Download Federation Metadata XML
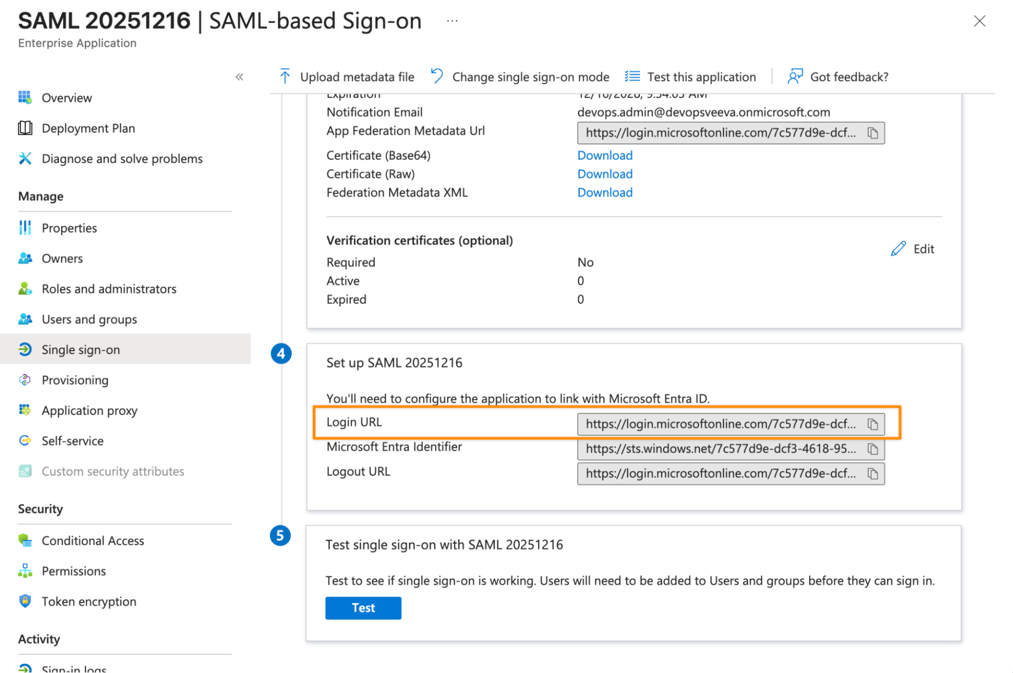 (605, 192)
